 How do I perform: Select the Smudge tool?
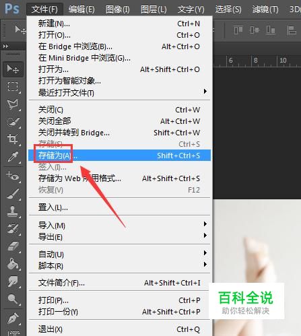coord(13,281)
